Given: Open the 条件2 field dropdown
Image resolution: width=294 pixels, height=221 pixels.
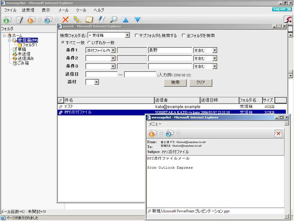Looking at the screenshot, I should [x=113, y=58].
